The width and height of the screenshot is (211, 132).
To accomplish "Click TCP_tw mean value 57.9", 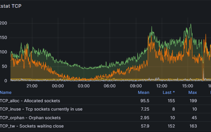I will point(145,126).
